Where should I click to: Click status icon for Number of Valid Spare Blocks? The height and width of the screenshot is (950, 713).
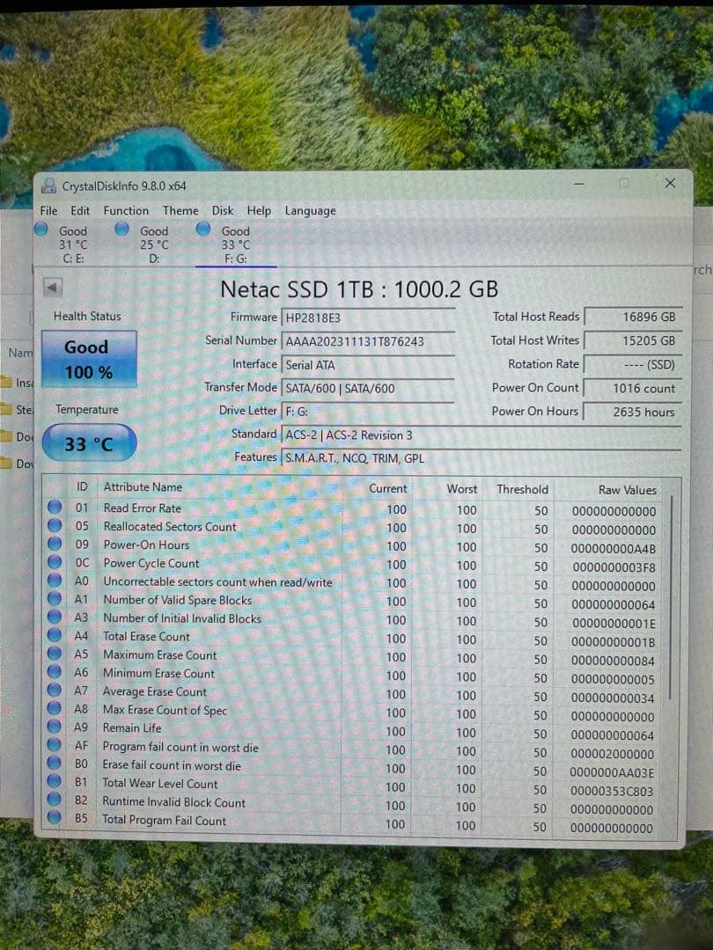(x=55, y=598)
